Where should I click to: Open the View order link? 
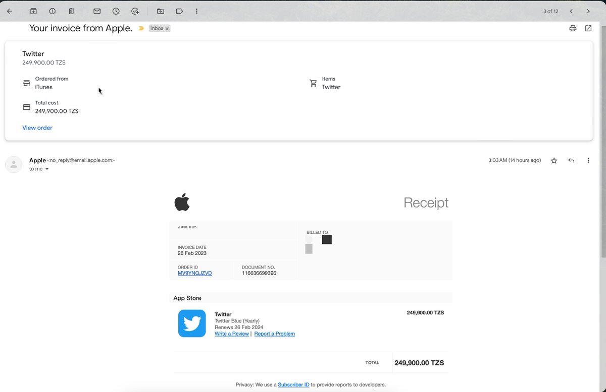pos(37,128)
